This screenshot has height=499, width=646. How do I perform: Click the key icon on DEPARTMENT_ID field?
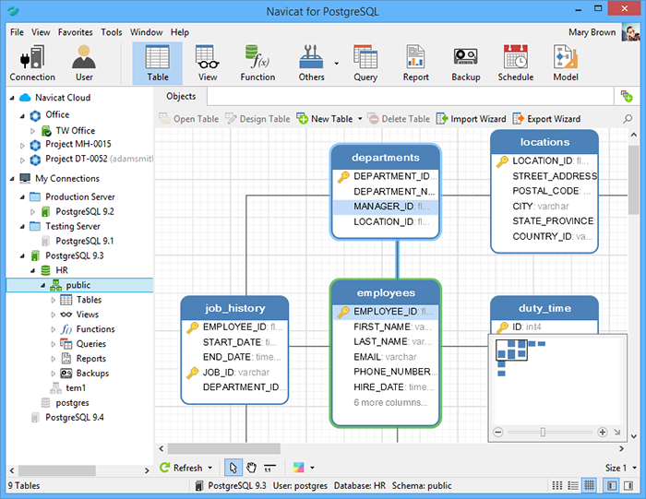(x=343, y=177)
